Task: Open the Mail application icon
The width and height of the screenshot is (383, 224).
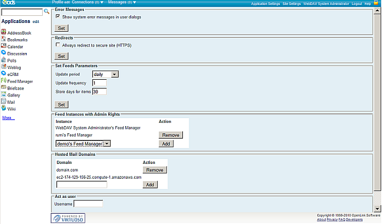Action: [x=4, y=101]
